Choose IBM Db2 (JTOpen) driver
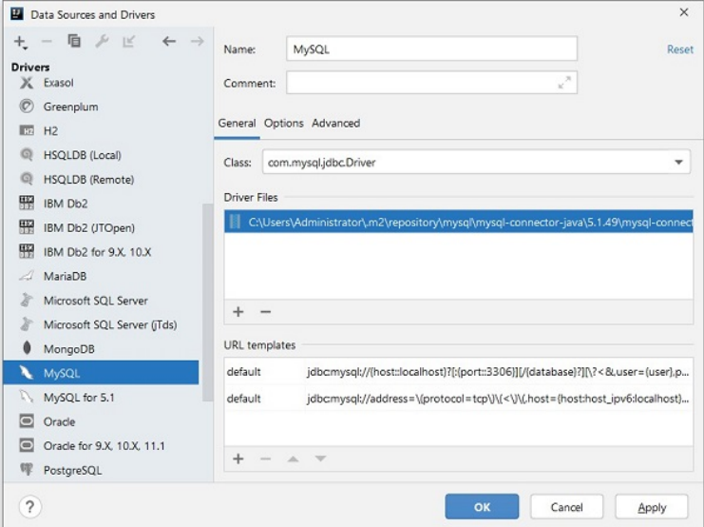Screen dimensions: 704x527 click(x=101, y=228)
